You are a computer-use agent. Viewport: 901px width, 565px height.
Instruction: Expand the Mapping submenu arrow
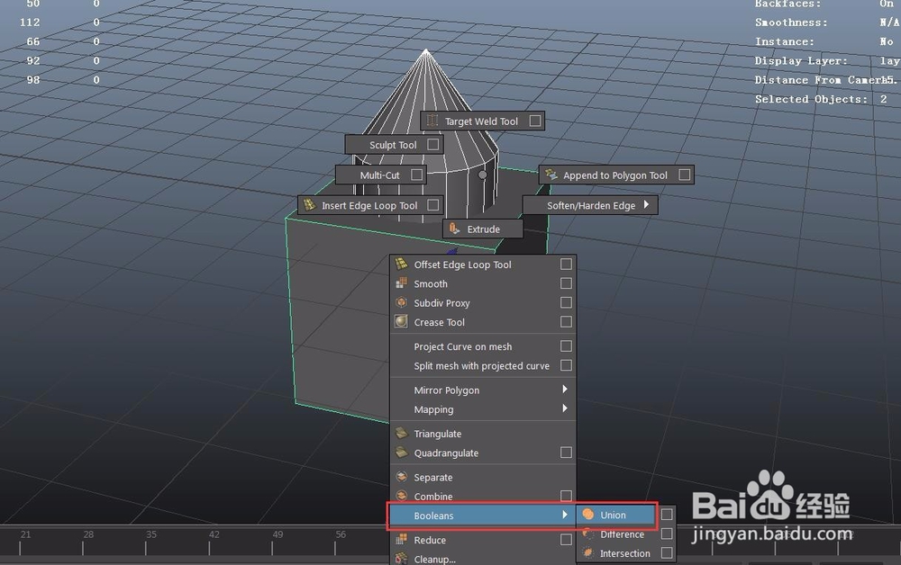(x=565, y=408)
